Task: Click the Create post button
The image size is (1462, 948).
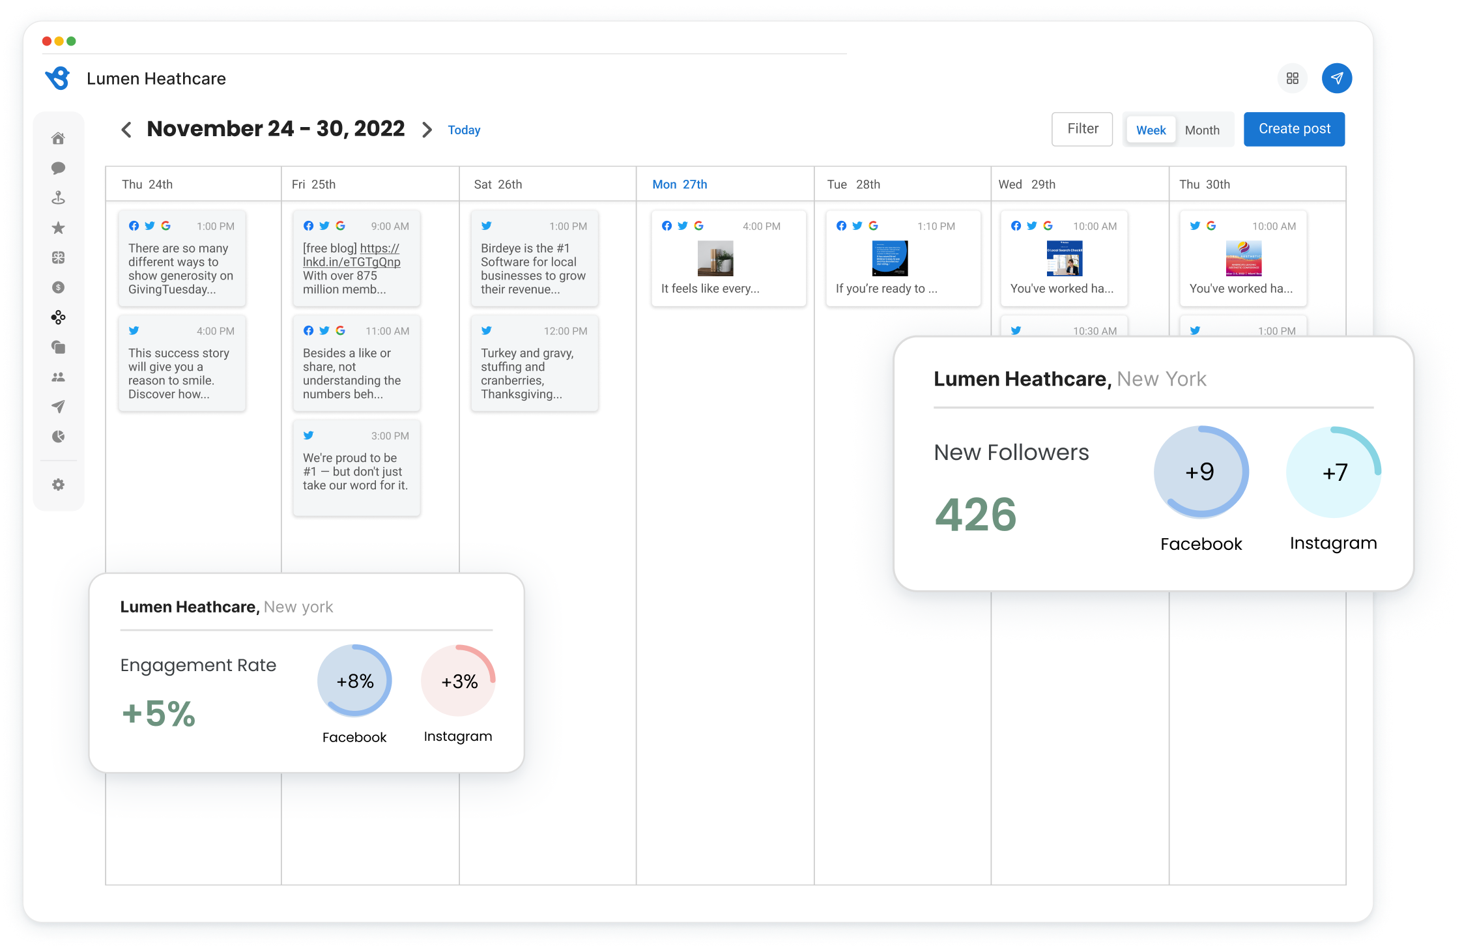Action: click(x=1294, y=129)
